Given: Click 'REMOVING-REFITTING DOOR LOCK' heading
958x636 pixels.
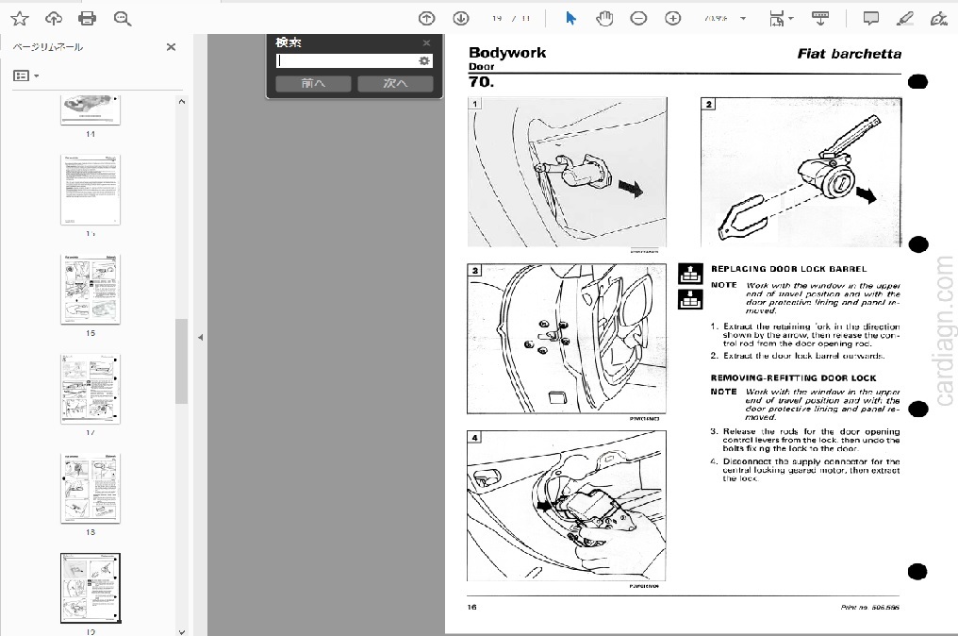Looking at the screenshot, I should pos(793,378).
